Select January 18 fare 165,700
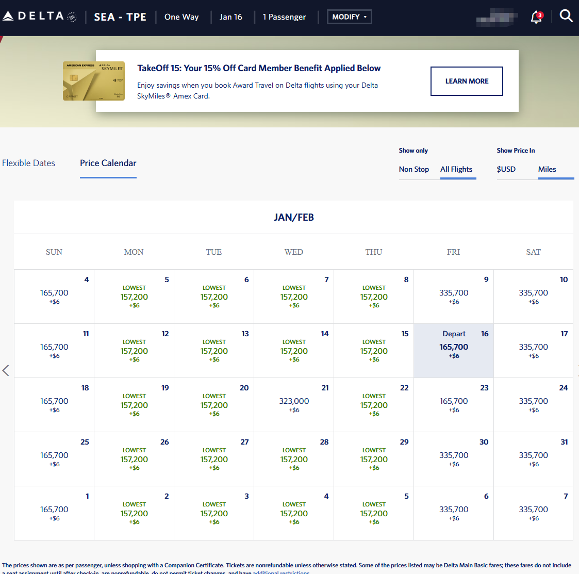Image resolution: width=579 pixels, height=574 pixels. click(x=54, y=405)
